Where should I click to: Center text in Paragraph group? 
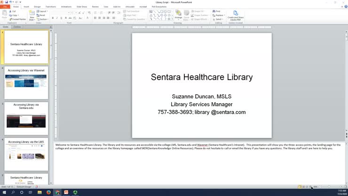[99, 18]
